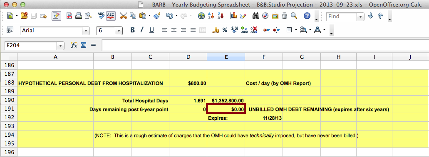Viewport: 429px width, 157px height.
Task: Click into the Find toolbar text field
Action: [342, 16]
